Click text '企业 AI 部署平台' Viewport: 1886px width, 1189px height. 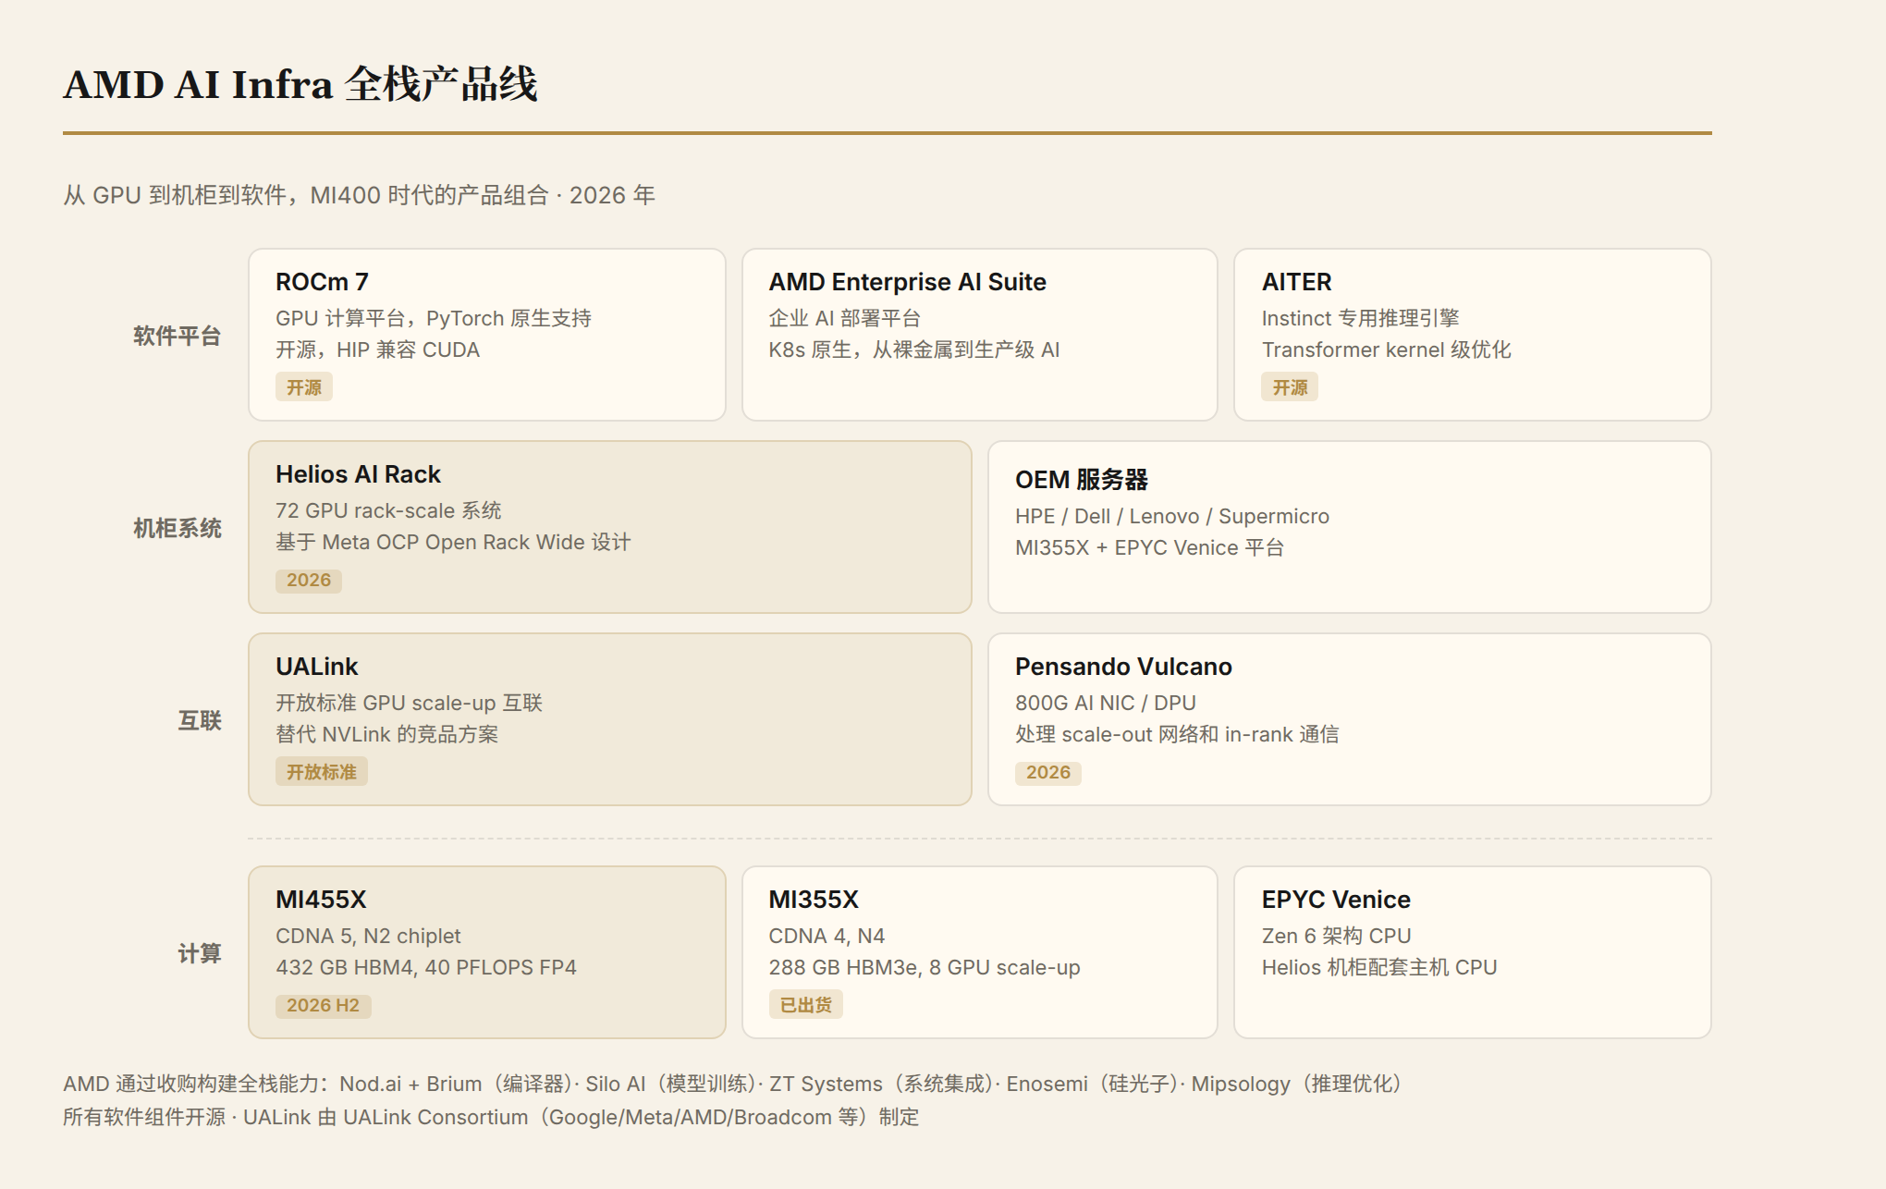coord(845,318)
